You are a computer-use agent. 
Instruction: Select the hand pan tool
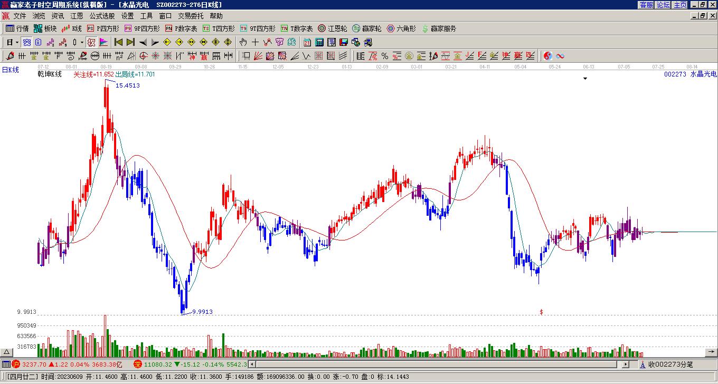tap(243, 42)
